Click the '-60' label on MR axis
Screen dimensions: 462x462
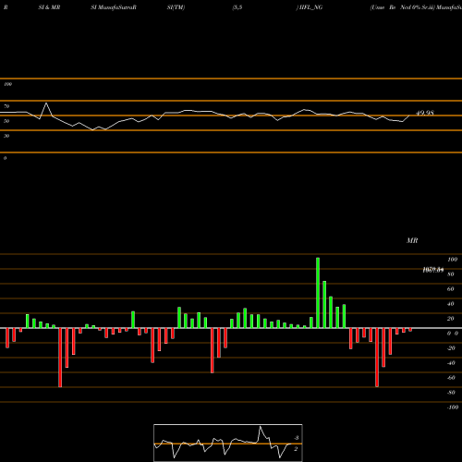pyautogui.click(x=451, y=378)
